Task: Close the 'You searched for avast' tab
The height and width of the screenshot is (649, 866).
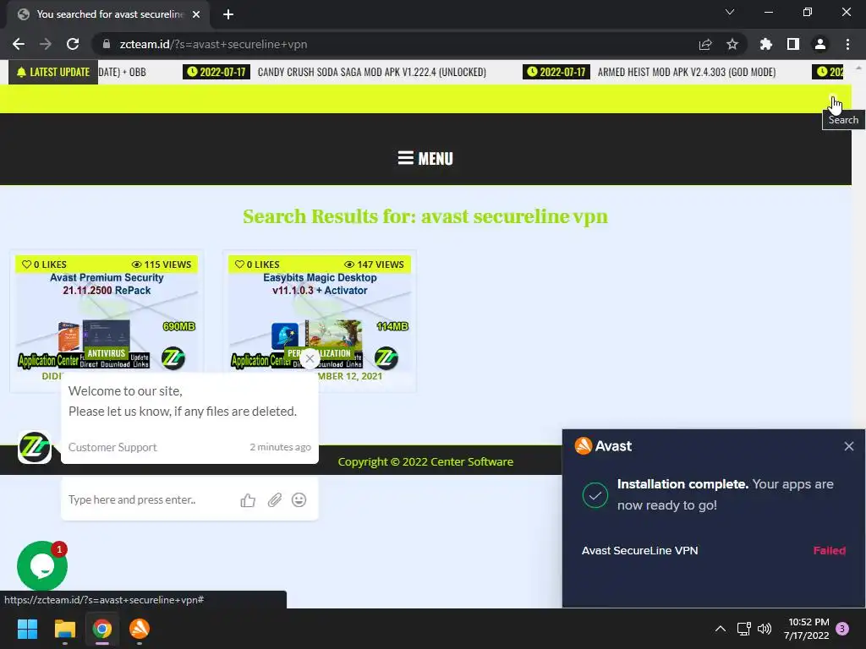Action: (x=196, y=14)
